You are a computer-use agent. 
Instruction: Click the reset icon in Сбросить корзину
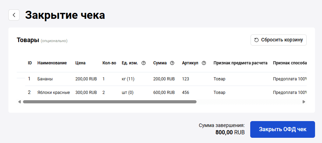256,40
